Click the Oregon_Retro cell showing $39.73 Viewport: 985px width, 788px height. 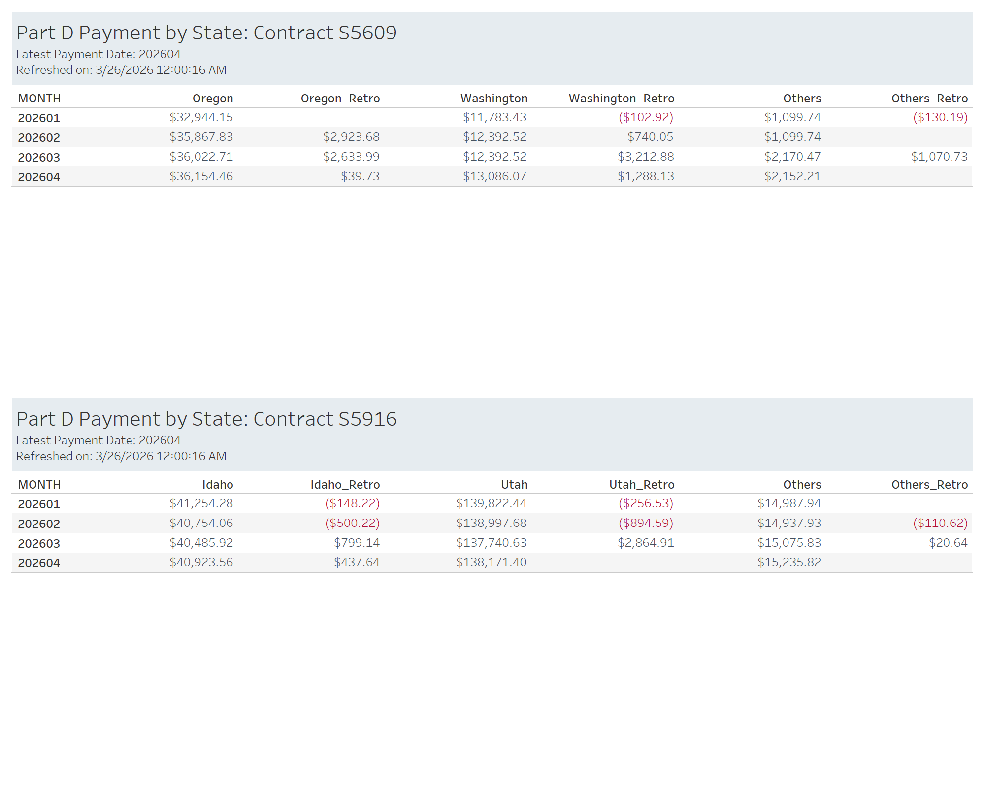click(360, 176)
